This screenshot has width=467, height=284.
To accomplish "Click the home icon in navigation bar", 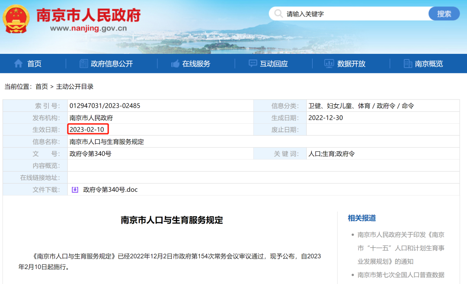I will tap(18, 64).
